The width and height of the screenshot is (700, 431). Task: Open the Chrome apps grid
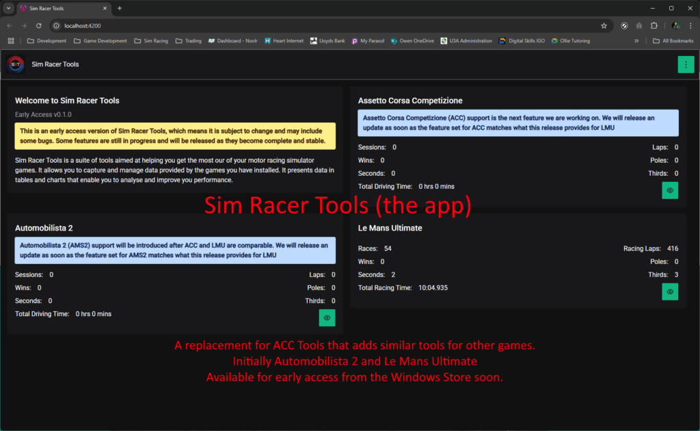click(x=11, y=40)
